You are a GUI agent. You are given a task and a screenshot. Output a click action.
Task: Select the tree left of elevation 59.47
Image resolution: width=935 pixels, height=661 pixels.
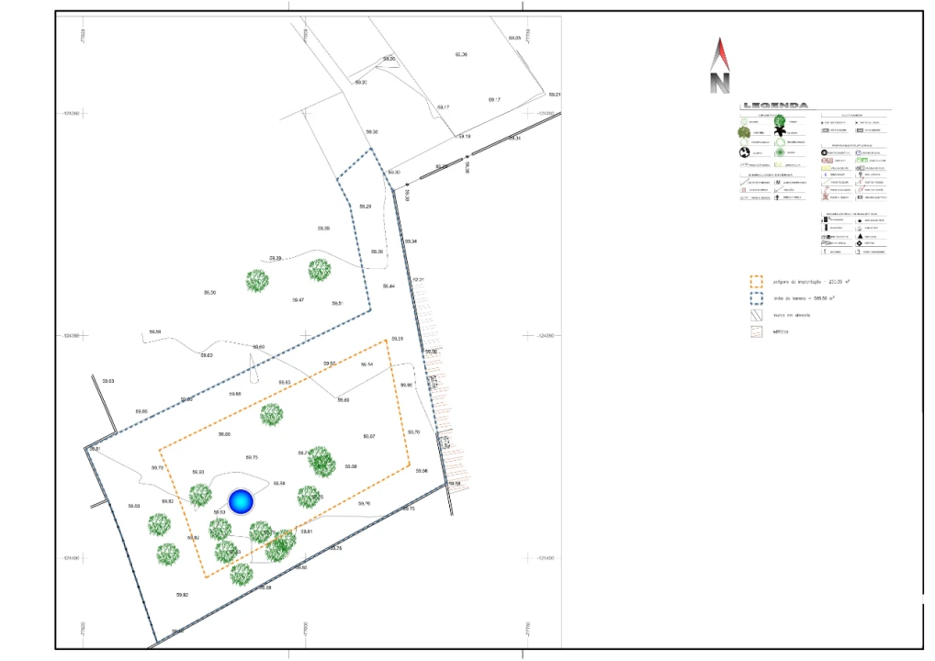257,281
